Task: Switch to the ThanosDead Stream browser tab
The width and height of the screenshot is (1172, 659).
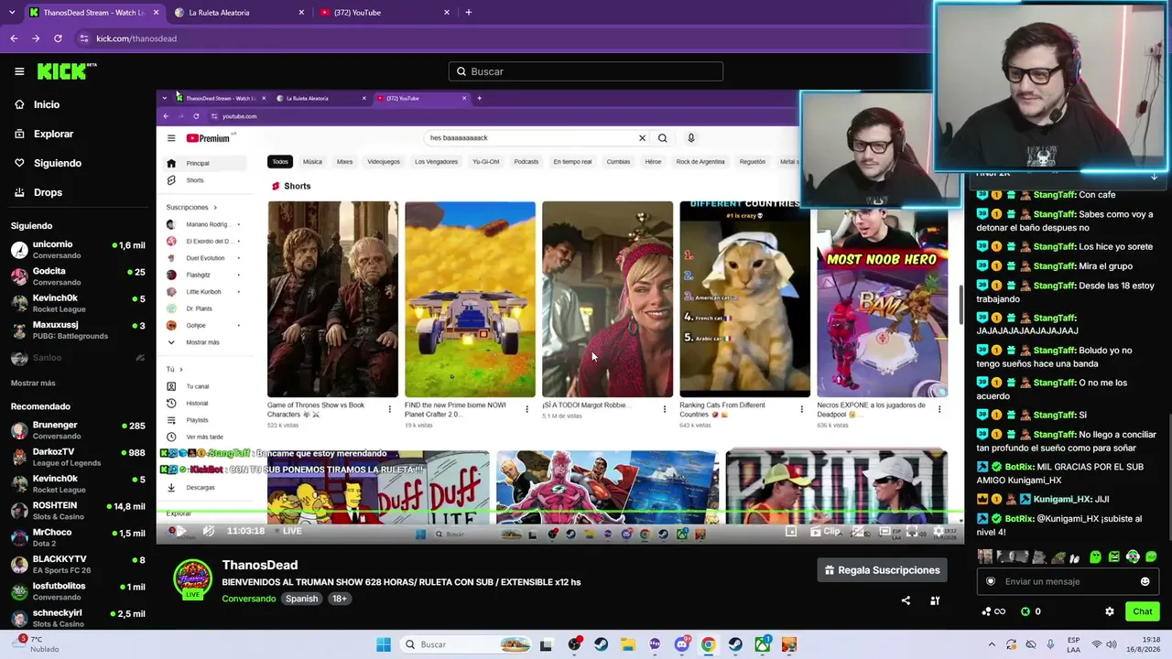Action: (93, 13)
